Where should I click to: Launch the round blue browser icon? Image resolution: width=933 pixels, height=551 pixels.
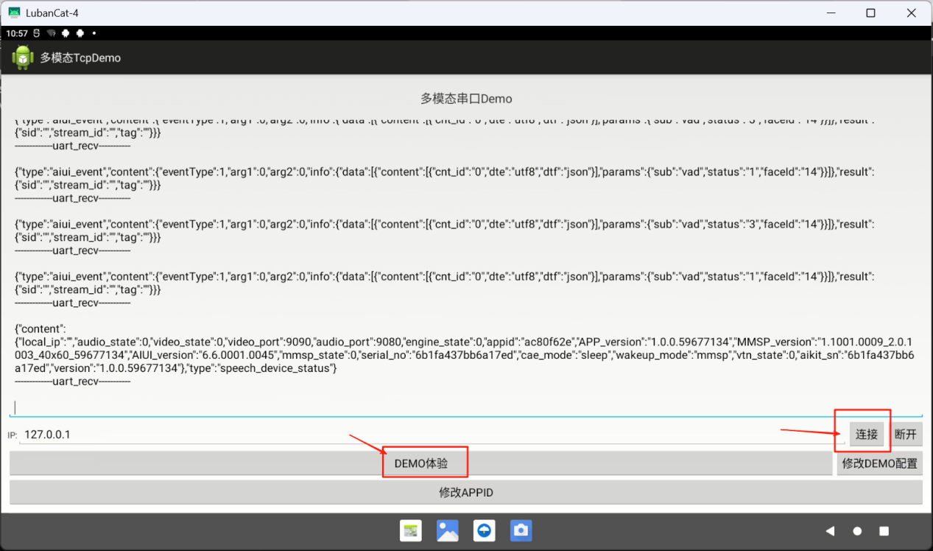tap(484, 530)
